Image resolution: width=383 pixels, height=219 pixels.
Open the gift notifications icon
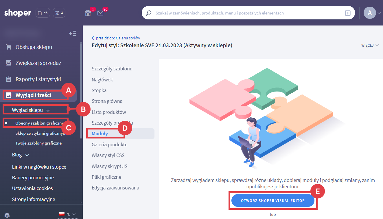point(88,13)
